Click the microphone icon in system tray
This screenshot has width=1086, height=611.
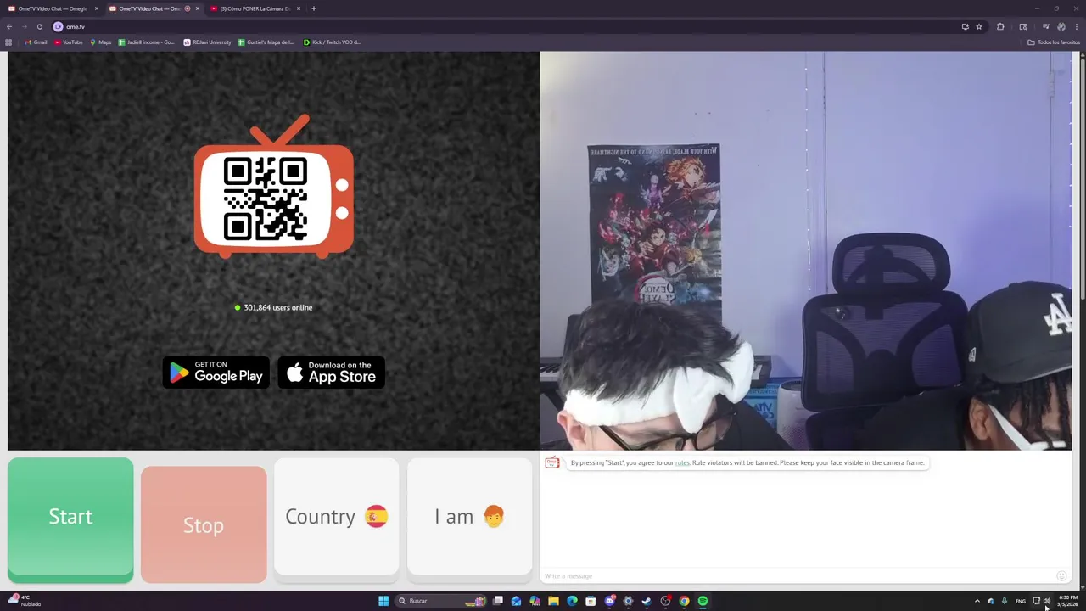click(1005, 601)
